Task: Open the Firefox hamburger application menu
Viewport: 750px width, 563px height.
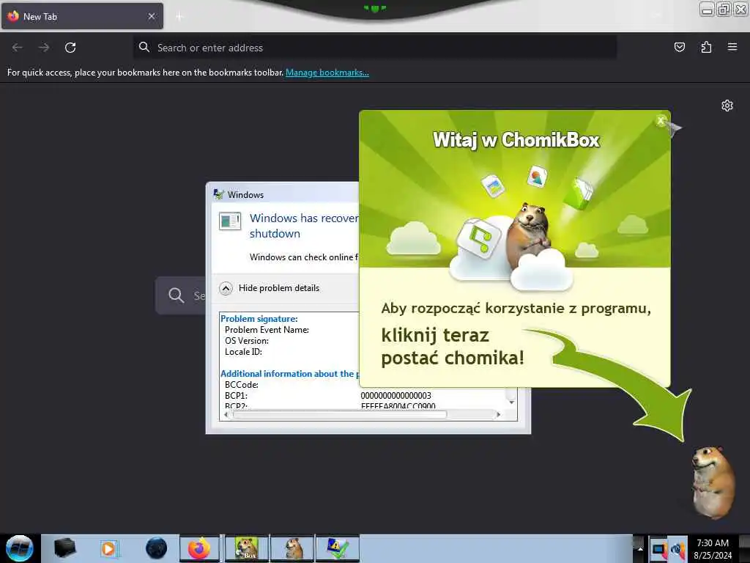Action: click(732, 47)
